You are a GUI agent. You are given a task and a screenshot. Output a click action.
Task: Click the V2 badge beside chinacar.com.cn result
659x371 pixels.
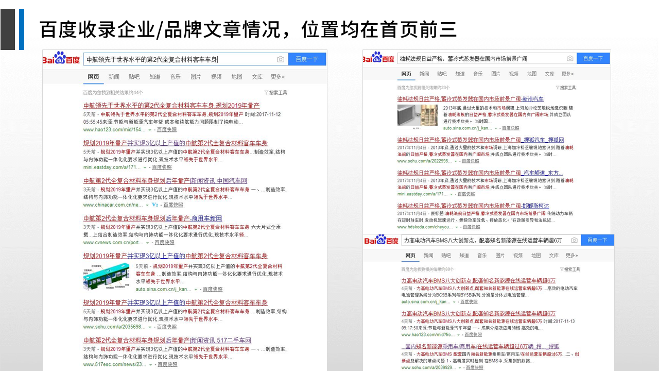coord(154,205)
